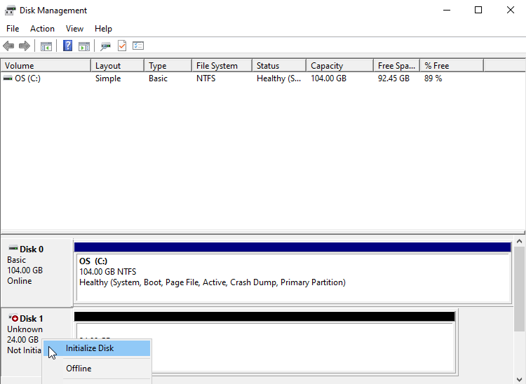Open the File menu
The image size is (526, 384).
pos(13,29)
